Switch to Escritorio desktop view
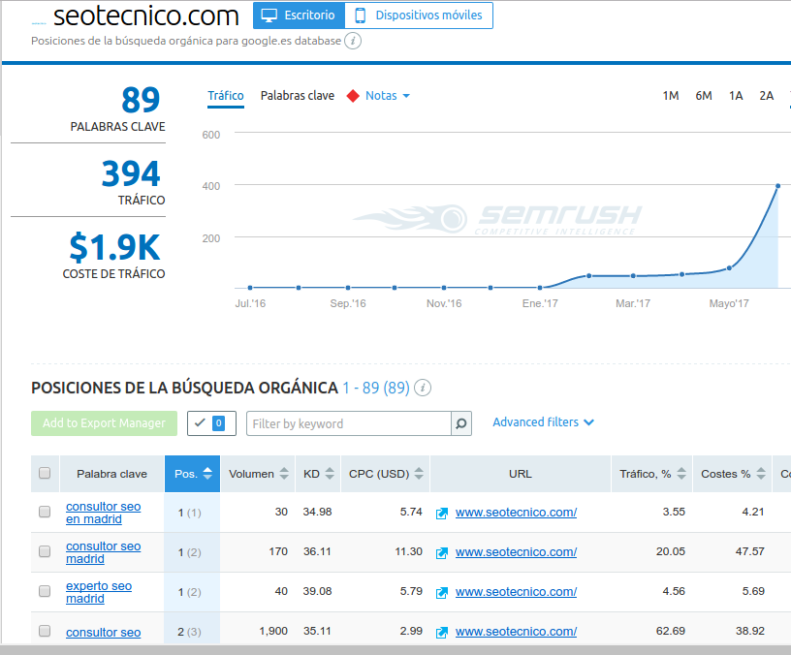The height and width of the screenshot is (655, 791). 299,16
